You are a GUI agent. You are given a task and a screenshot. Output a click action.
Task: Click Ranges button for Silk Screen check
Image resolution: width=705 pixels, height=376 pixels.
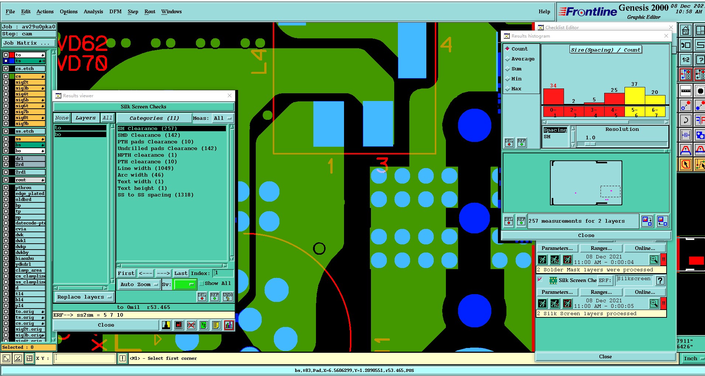(x=601, y=292)
